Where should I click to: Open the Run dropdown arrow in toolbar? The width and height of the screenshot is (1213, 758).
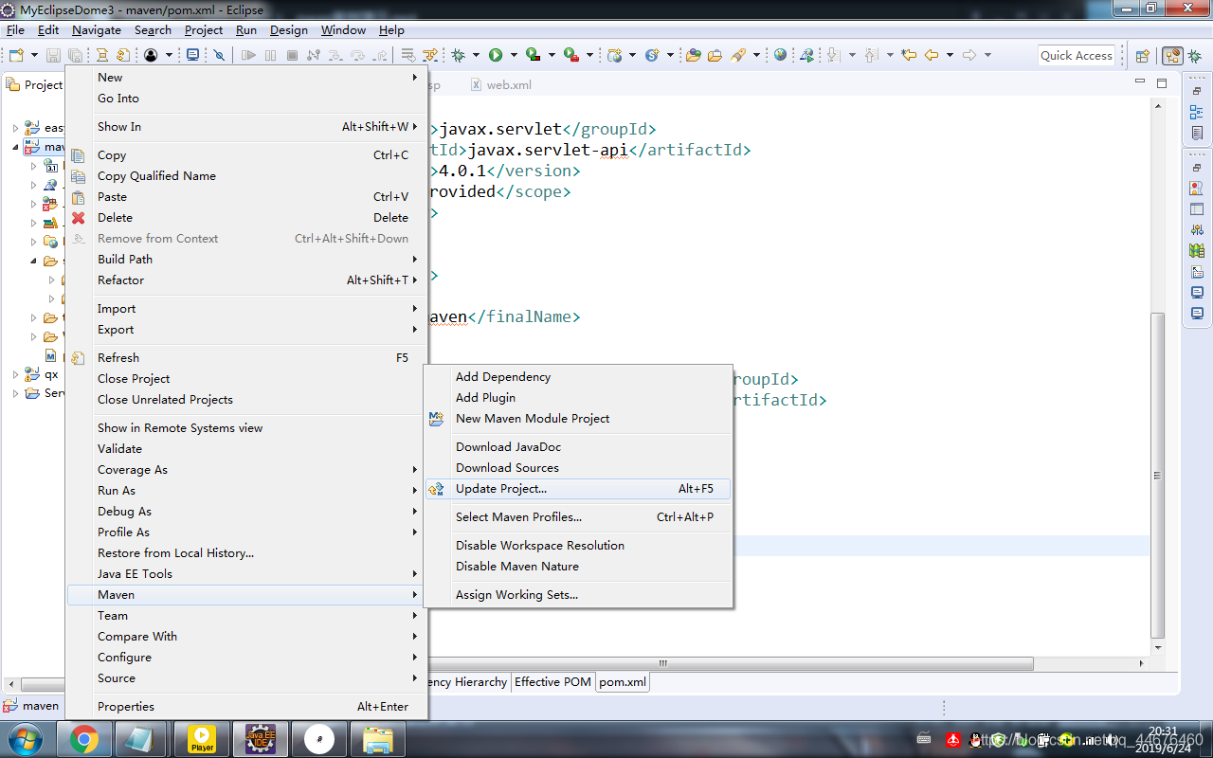513,55
